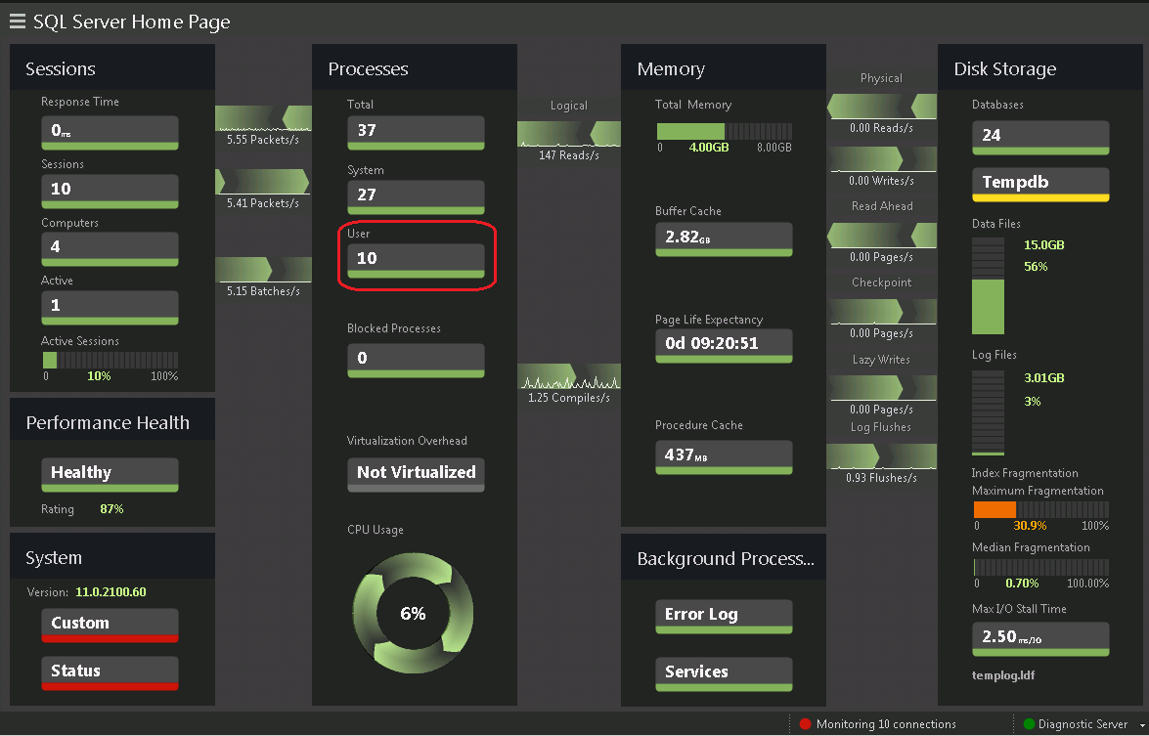Click the Lazy Writes Pages/s flow graph
The image size is (1149, 736).
click(x=881, y=387)
